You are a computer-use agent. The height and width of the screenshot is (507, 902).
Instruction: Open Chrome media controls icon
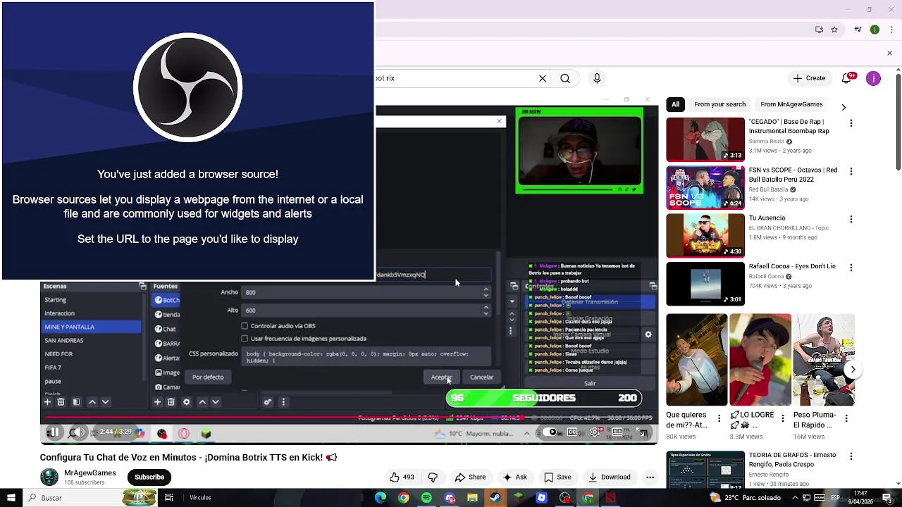(858, 30)
